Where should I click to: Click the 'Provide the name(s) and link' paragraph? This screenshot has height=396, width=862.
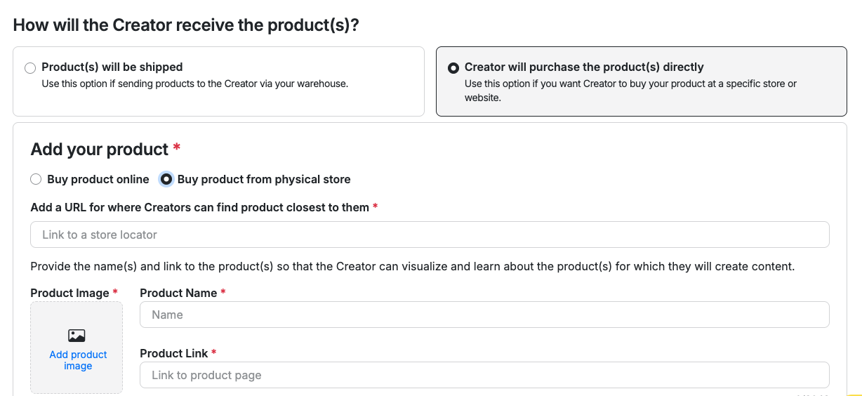(x=412, y=267)
